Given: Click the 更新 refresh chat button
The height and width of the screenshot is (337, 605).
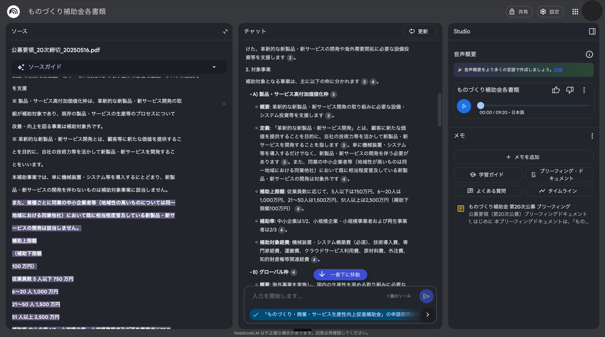Looking at the screenshot, I should pos(419,31).
